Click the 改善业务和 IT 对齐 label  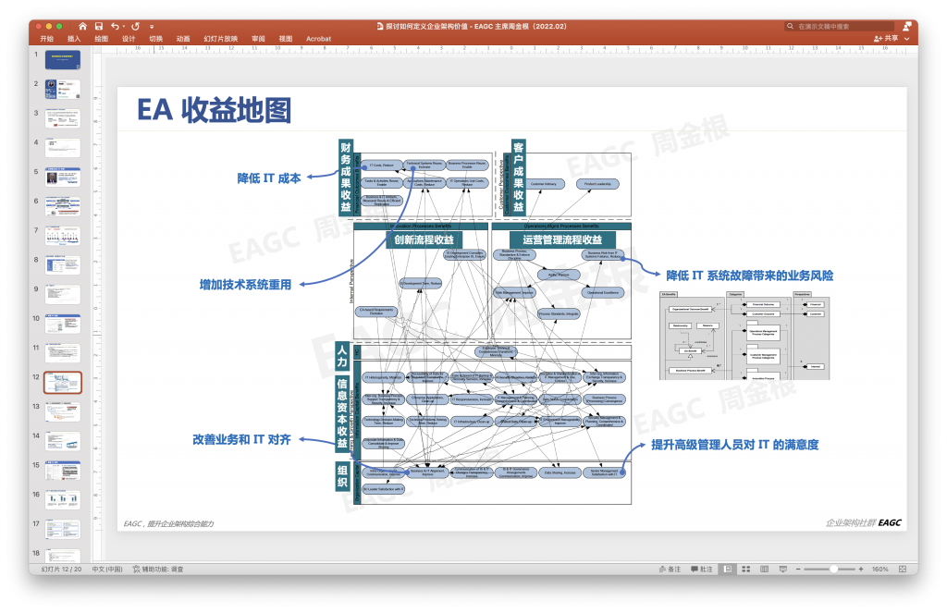click(241, 440)
